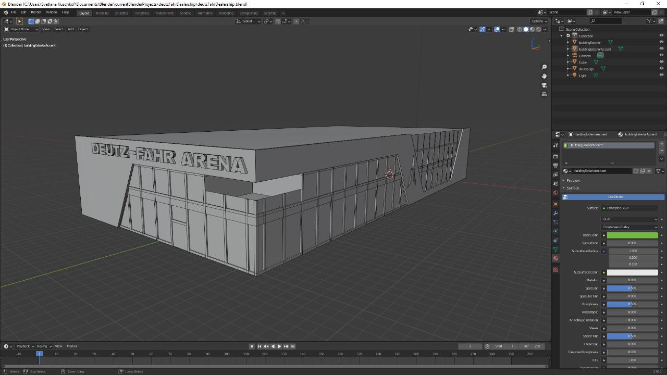Switch to the Shading workspace tab
The height and width of the screenshot is (375, 667).
186,13
